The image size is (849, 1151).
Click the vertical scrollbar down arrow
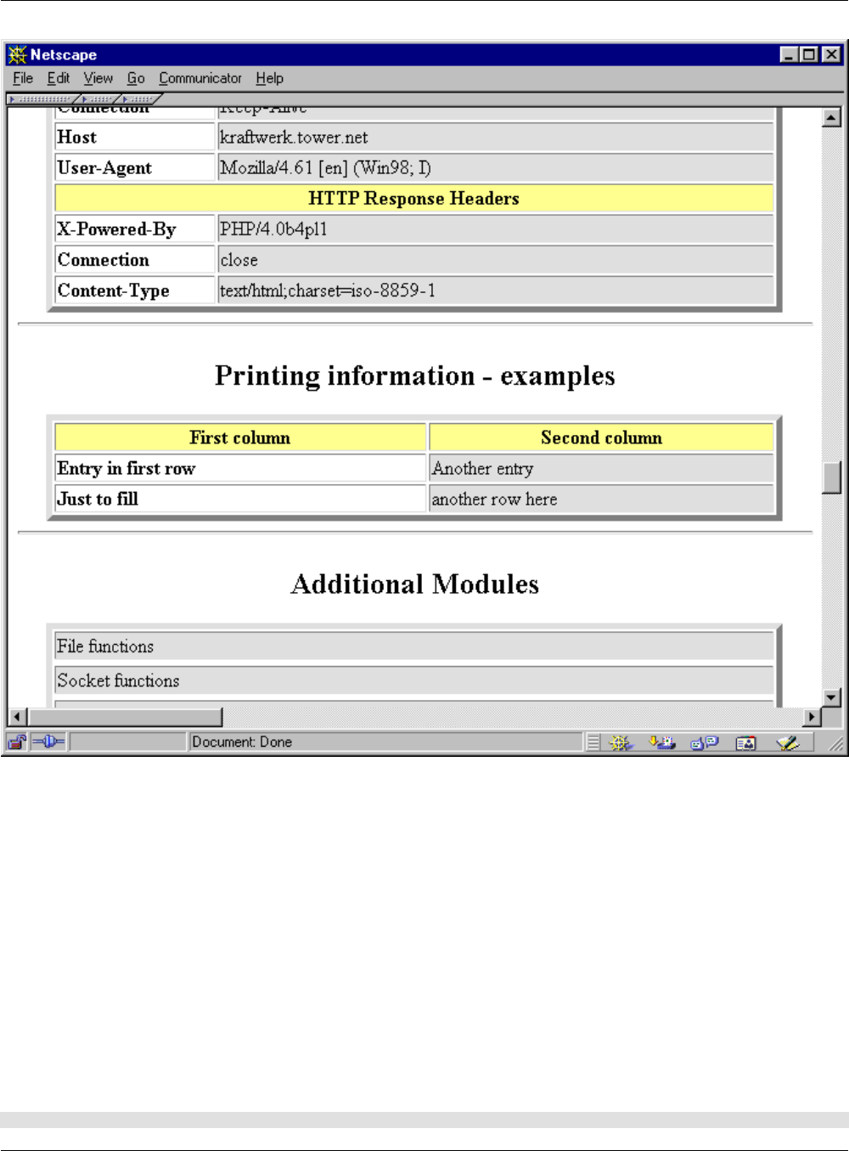tap(832, 697)
